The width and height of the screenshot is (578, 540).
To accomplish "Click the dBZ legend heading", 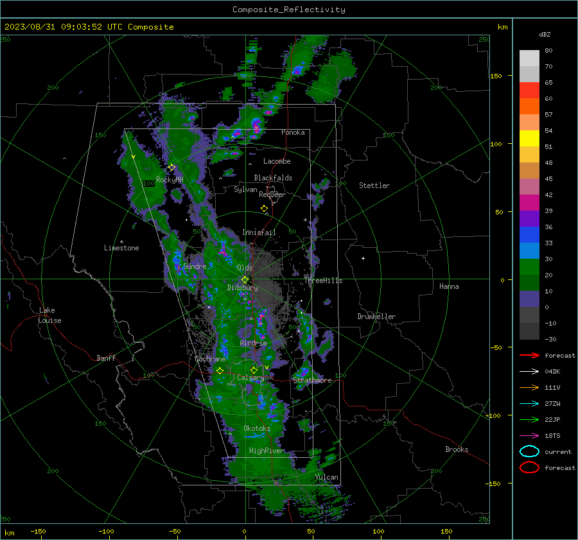I will pyautogui.click(x=545, y=34).
